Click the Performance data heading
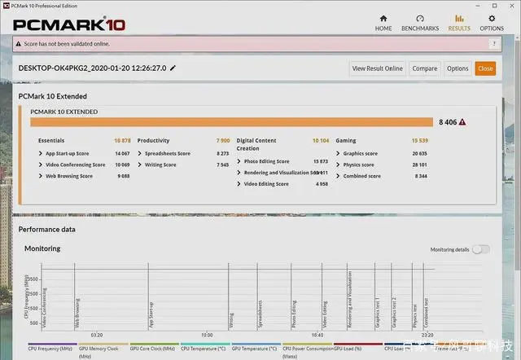The height and width of the screenshot is (360, 521). [47, 230]
